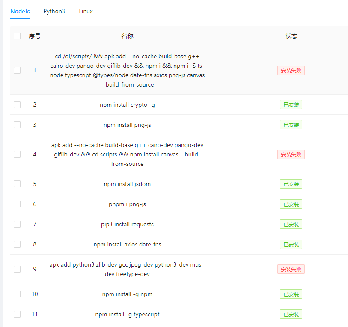Click the 序号 column header
The height and width of the screenshot is (327, 348).
pos(35,36)
